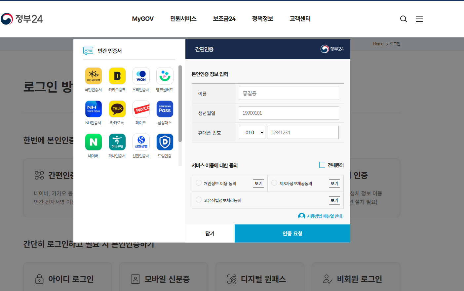Pick the 하나인증서 icon
The image size is (464, 291).
117,142
